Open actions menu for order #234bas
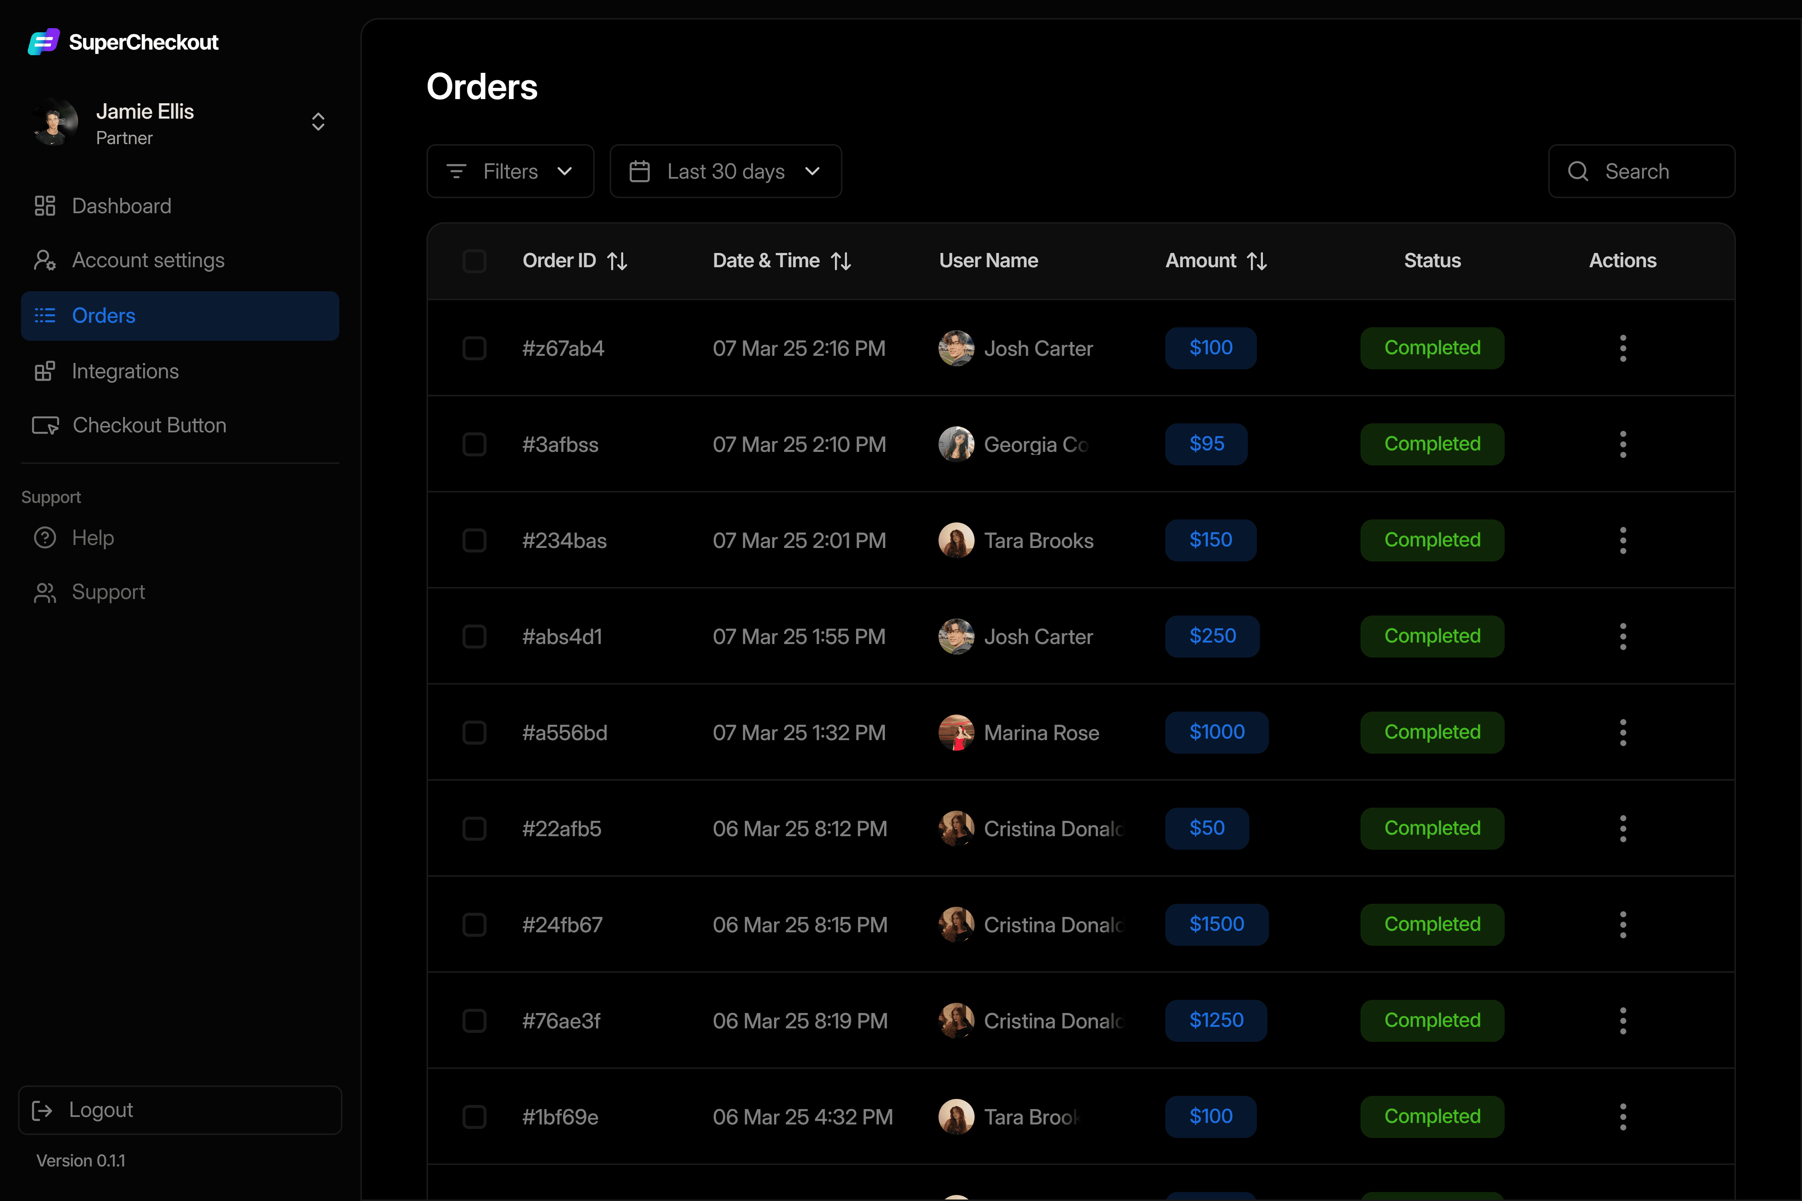The height and width of the screenshot is (1201, 1802). tap(1623, 541)
